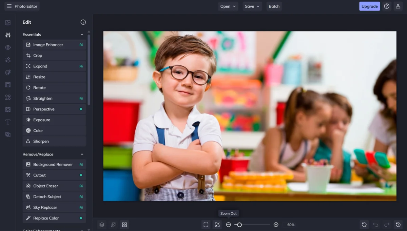Click the Upgrade button
Screen dimensions: 407x231
pos(370,6)
